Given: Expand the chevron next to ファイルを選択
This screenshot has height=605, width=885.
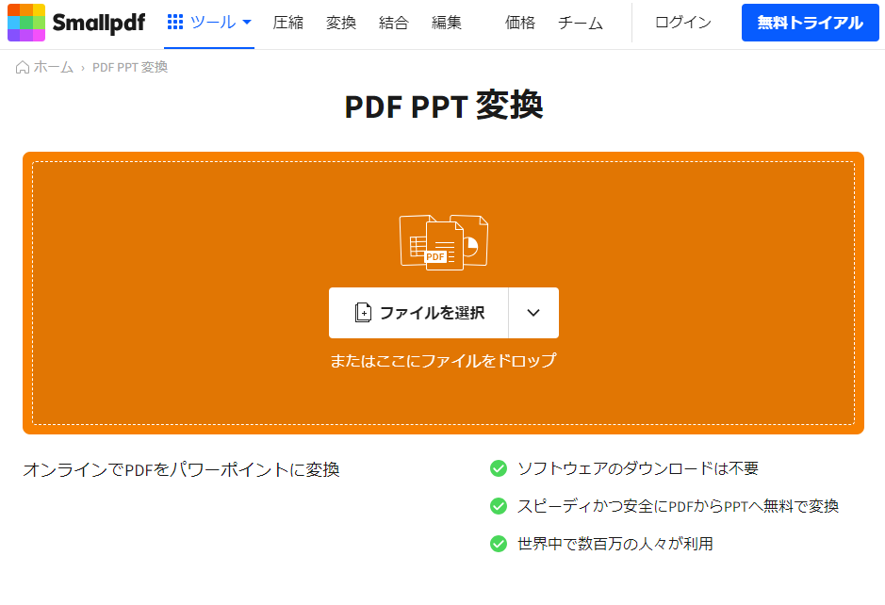Looking at the screenshot, I should coord(533,313).
